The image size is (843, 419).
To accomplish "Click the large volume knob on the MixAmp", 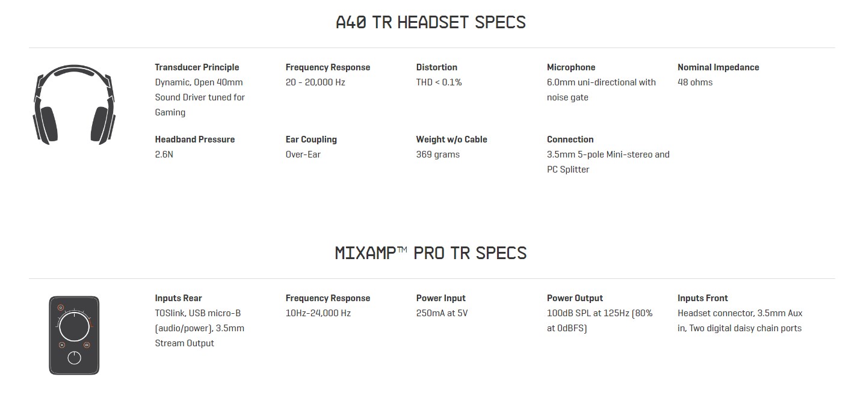I will tap(74, 326).
